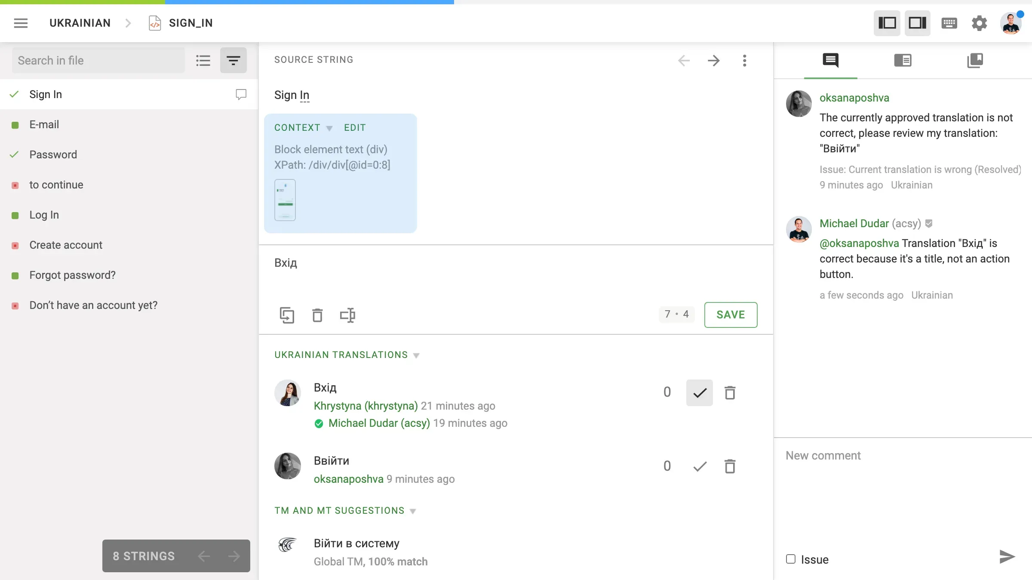Switch to the EDIT tab

click(x=355, y=127)
